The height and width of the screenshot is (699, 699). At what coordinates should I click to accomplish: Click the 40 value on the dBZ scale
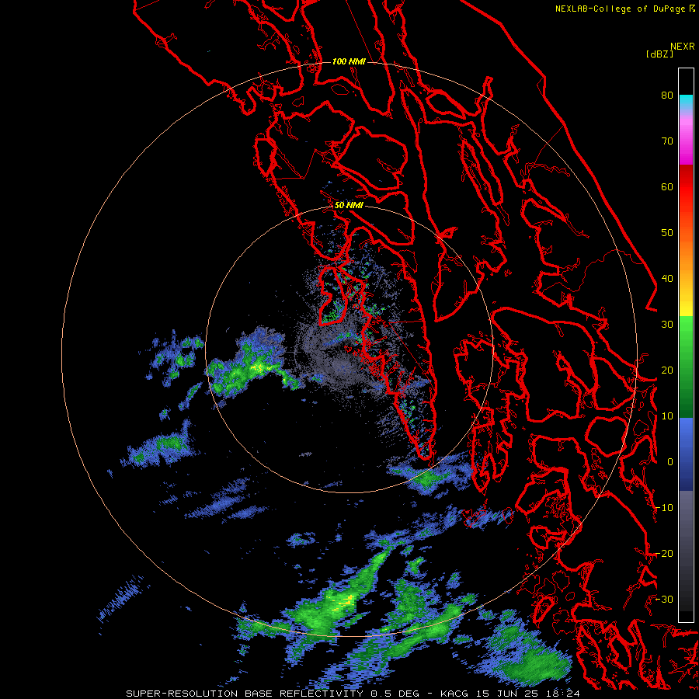(667, 279)
